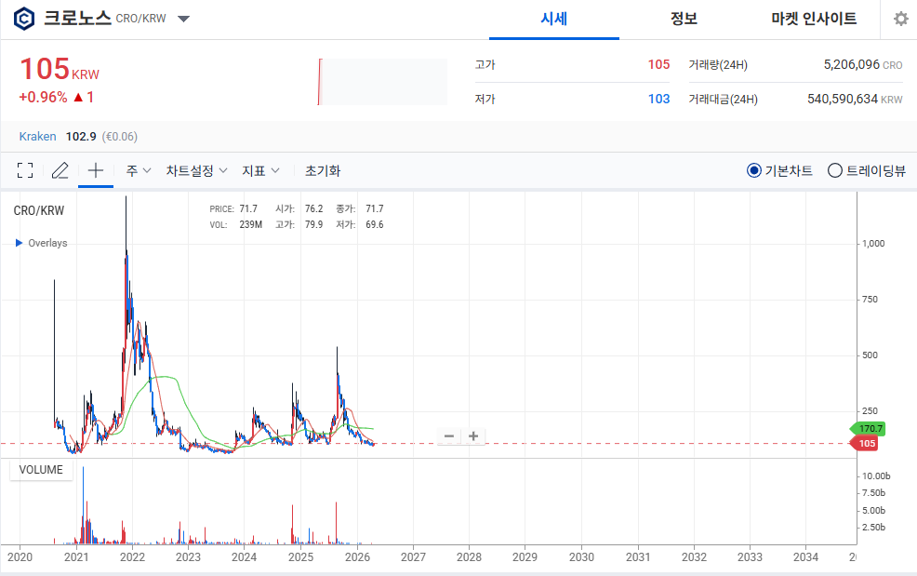Image resolution: width=917 pixels, height=576 pixels.
Task: Select the crosshair cursor tool
Action: click(95, 170)
